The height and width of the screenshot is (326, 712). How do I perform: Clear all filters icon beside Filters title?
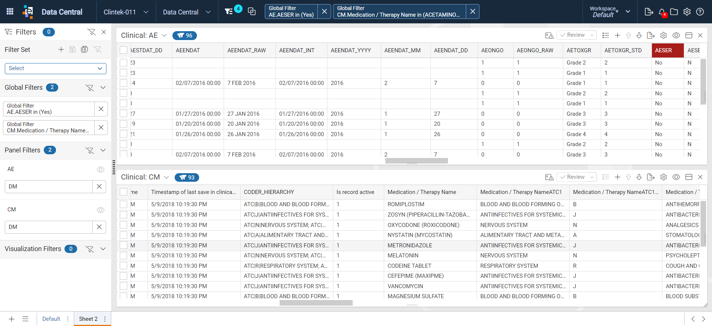(x=91, y=32)
